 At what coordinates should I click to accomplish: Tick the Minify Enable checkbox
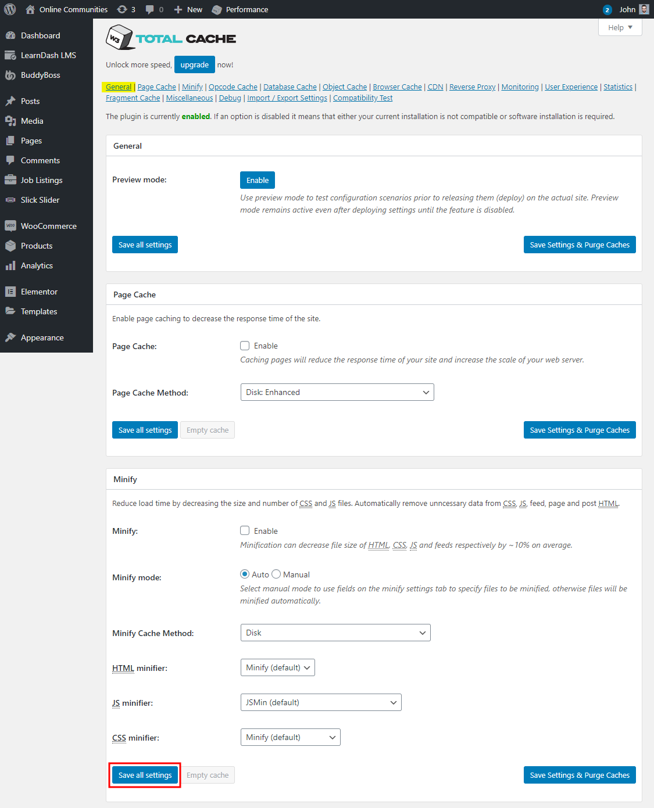(245, 531)
